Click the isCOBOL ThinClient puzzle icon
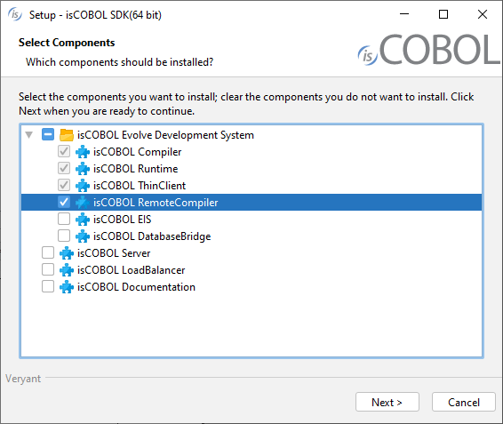This screenshot has width=503, height=424. pos(83,186)
